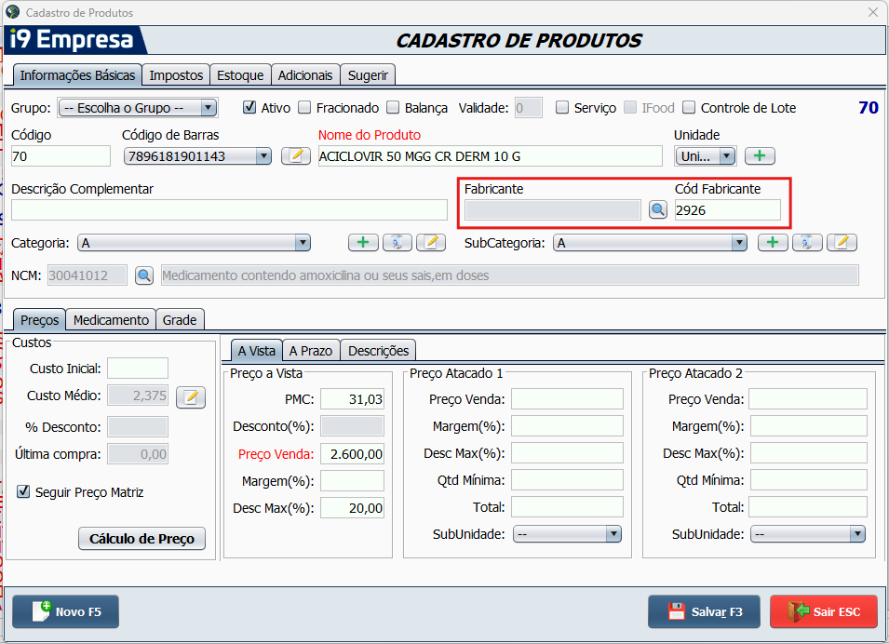This screenshot has height=644, width=889.
Task: Switch to the Impostos tab
Action: coord(176,75)
